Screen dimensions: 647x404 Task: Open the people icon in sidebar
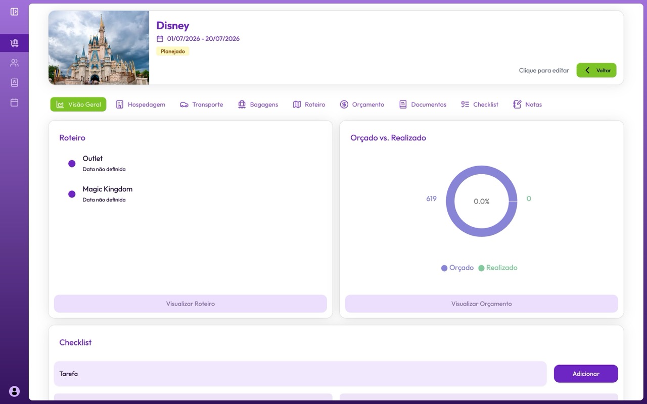coord(14,63)
